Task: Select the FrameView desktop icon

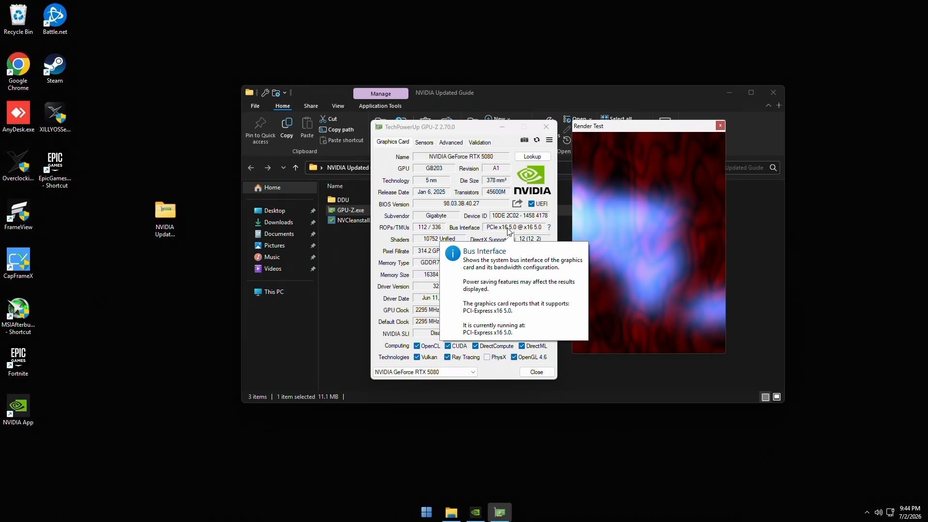Action: pos(18,215)
